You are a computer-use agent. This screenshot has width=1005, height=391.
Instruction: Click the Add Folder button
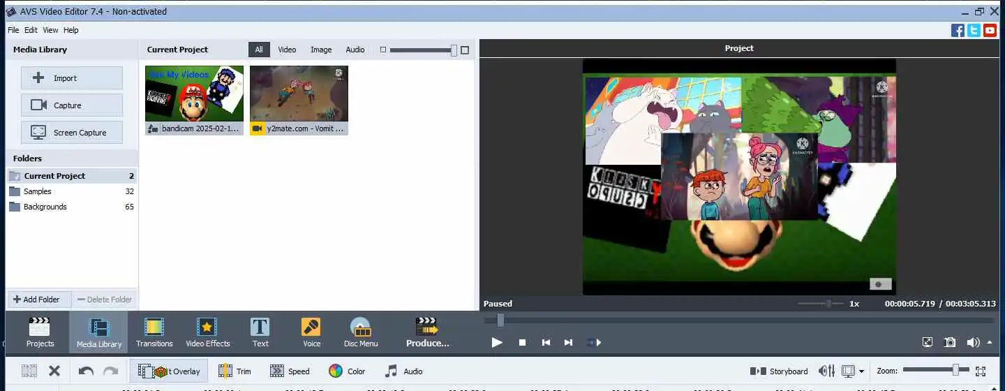40,300
